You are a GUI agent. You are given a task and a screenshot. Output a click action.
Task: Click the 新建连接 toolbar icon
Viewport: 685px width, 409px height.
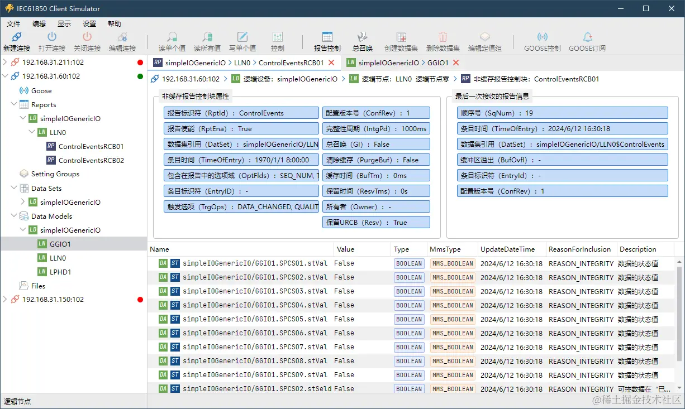(17, 37)
